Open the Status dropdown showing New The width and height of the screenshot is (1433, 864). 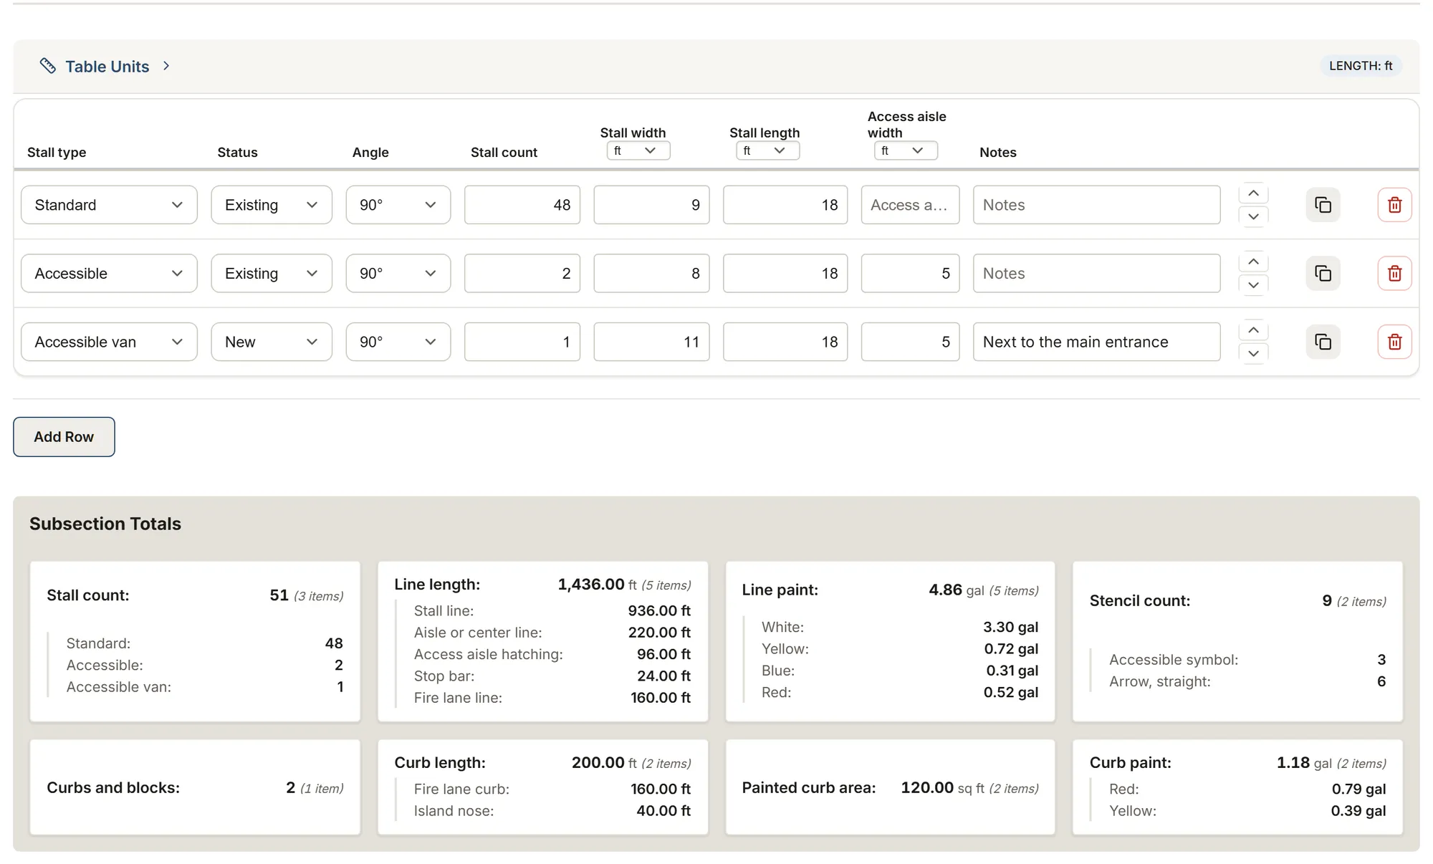coord(272,342)
